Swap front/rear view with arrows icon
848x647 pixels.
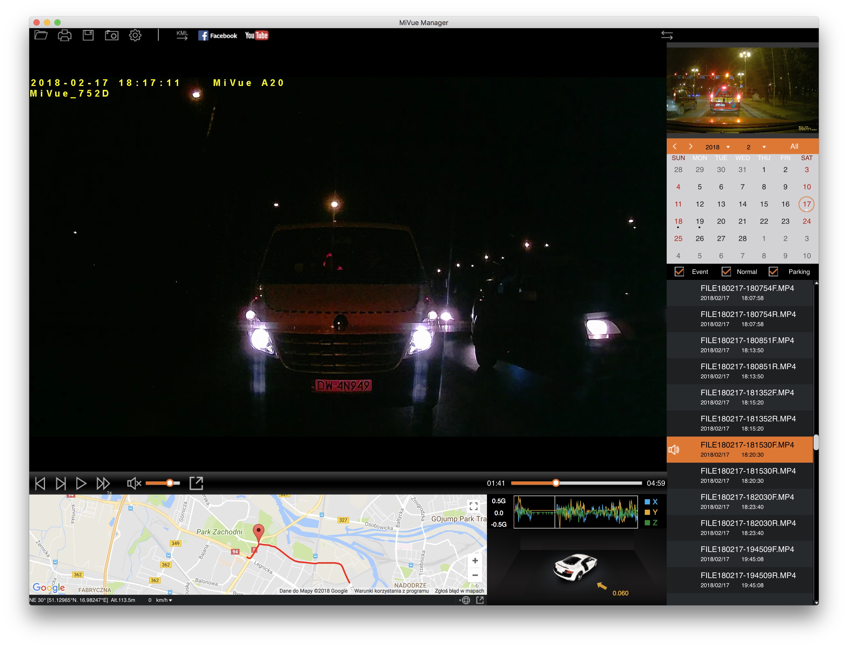(667, 36)
